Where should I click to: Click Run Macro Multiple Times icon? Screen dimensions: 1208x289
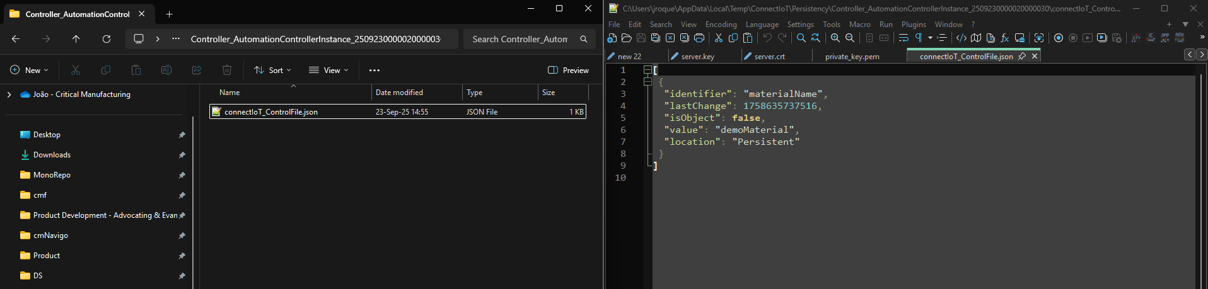pos(1102,38)
